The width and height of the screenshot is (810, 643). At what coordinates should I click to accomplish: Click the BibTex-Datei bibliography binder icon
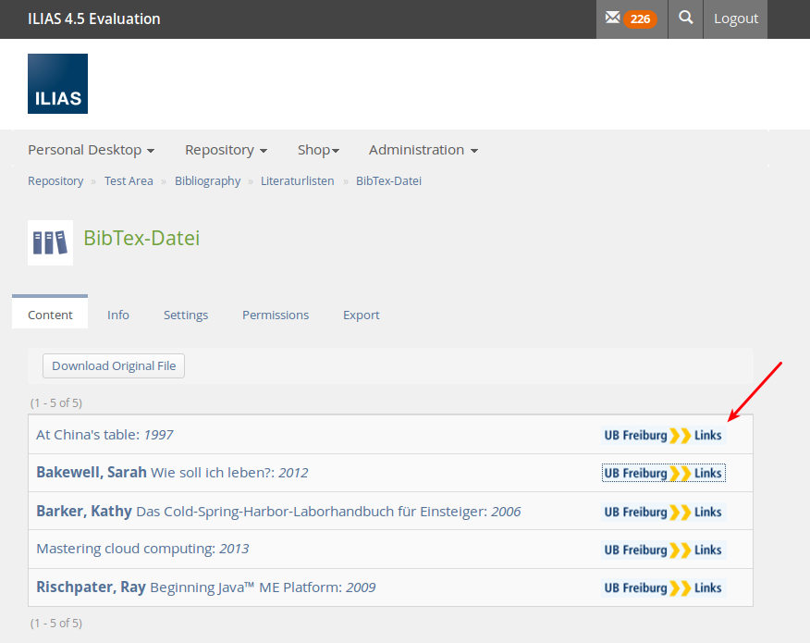tap(50, 242)
